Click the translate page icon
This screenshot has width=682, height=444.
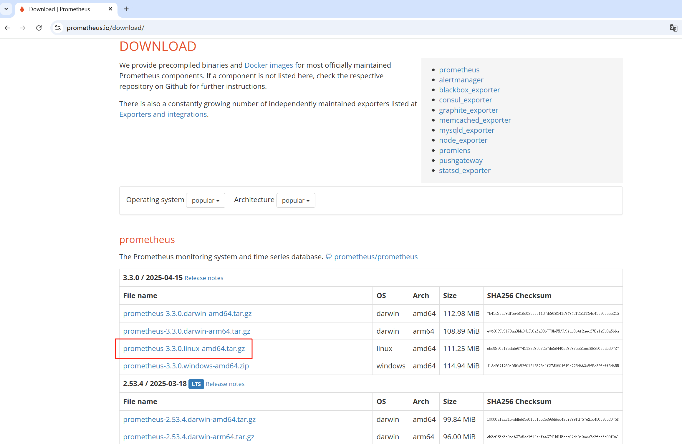point(673,28)
